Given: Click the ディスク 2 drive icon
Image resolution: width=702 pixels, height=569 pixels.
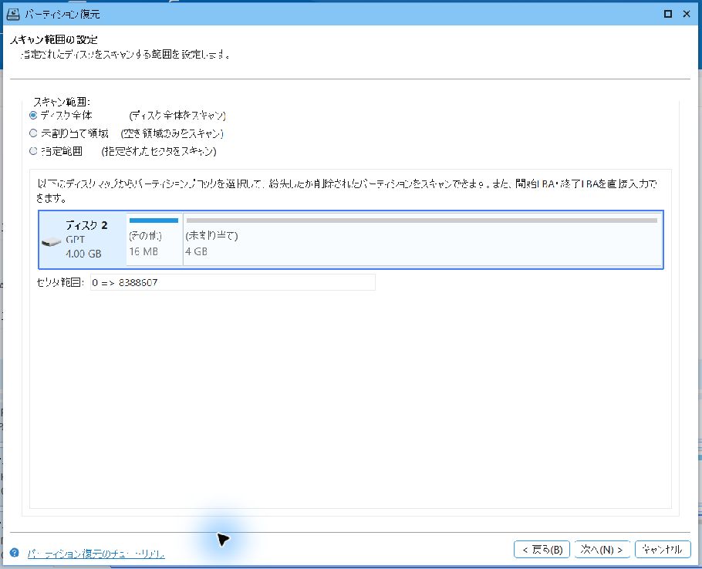Looking at the screenshot, I should pyautogui.click(x=51, y=242).
